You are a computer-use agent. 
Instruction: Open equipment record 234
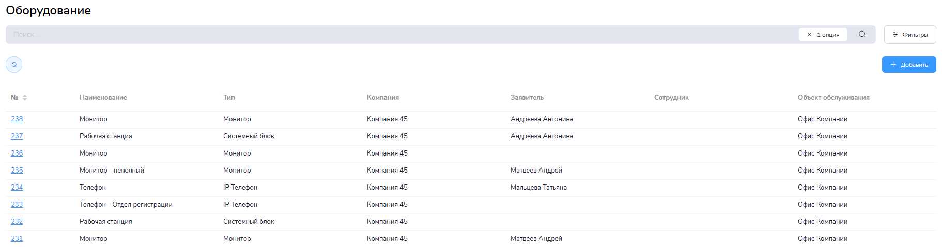pos(17,188)
